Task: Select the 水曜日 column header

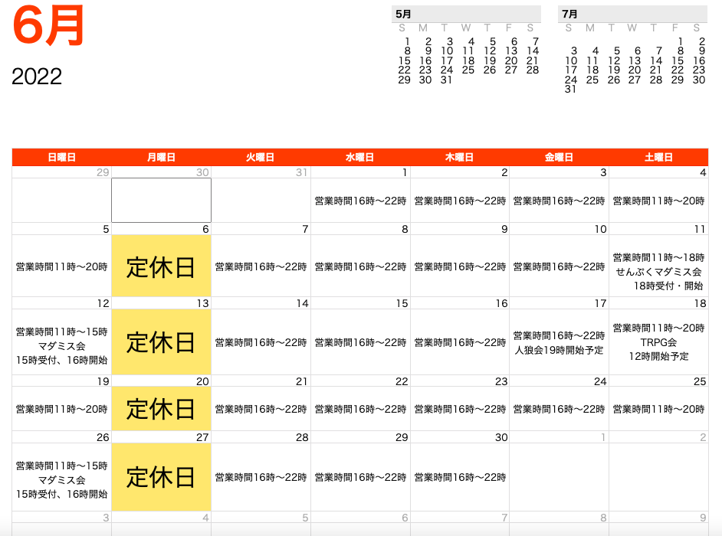Action: pos(360,157)
